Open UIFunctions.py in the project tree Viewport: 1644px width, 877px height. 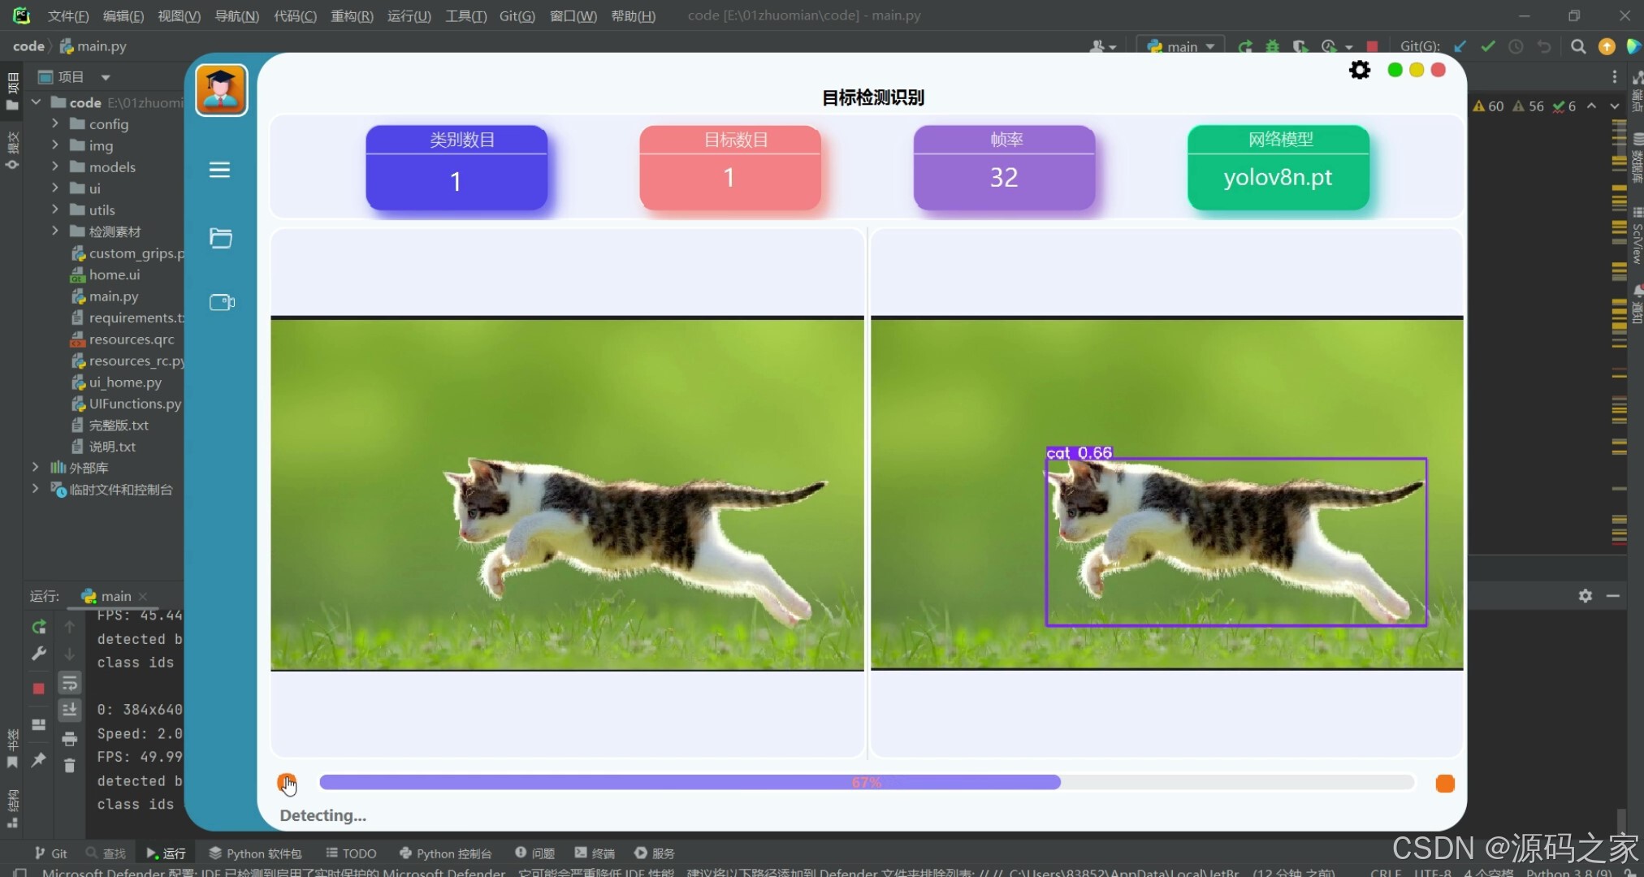tap(135, 404)
